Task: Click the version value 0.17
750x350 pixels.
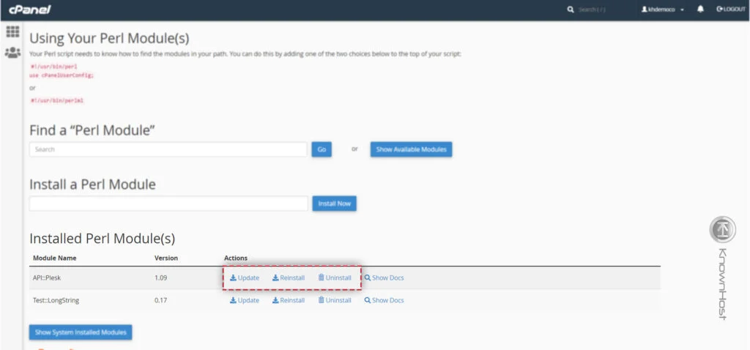Action: 160,300
